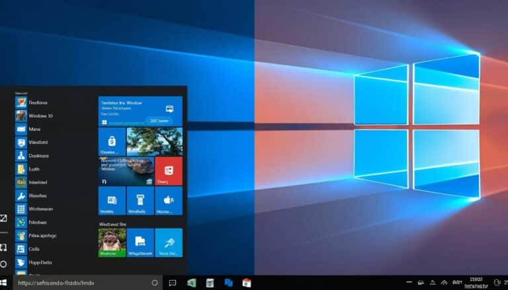The height and width of the screenshot is (290, 508).
Task: Open the blue news-icon tile below the coastal photo
Action: 112,201
